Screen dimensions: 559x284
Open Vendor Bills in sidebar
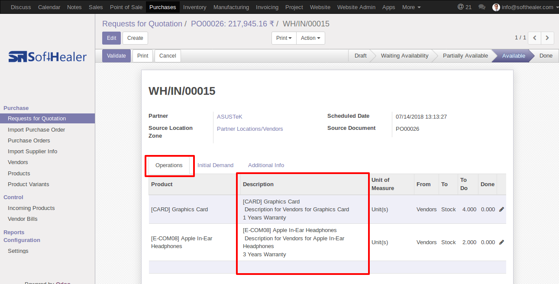click(x=23, y=219)
